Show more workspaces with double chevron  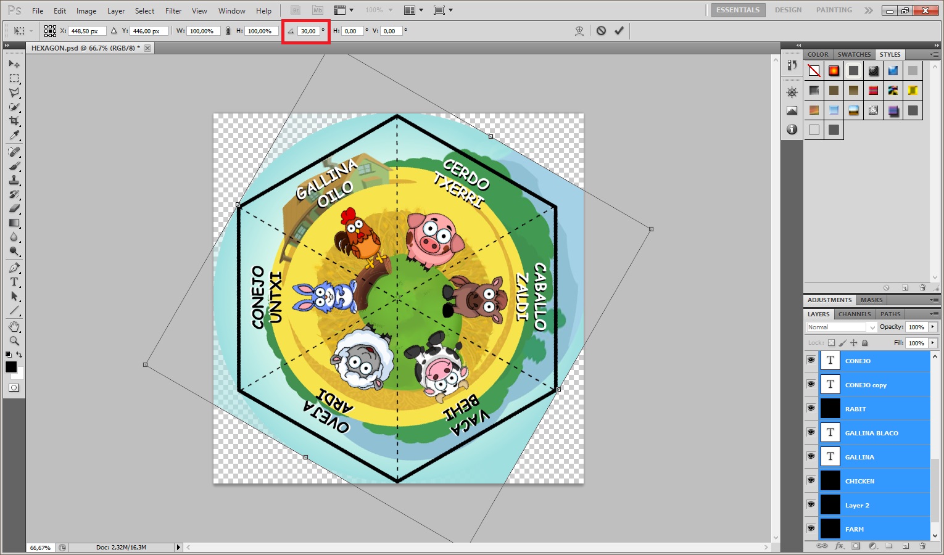tap(869, 10)
